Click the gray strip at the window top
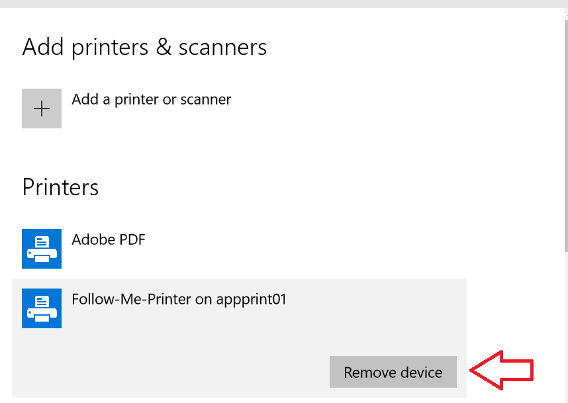 tap(284, 3)
